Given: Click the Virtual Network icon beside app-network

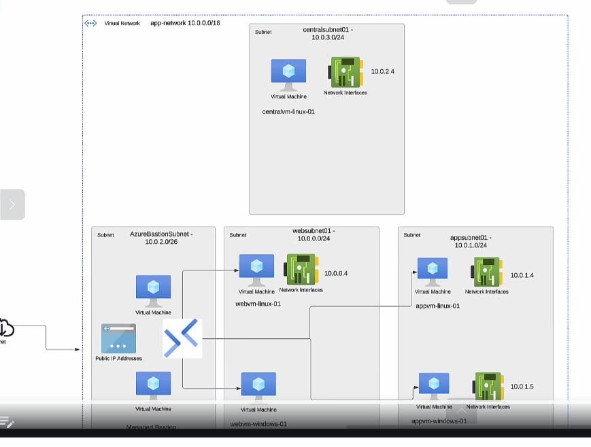Looking at the screenshot, I should tap(90, 23).
